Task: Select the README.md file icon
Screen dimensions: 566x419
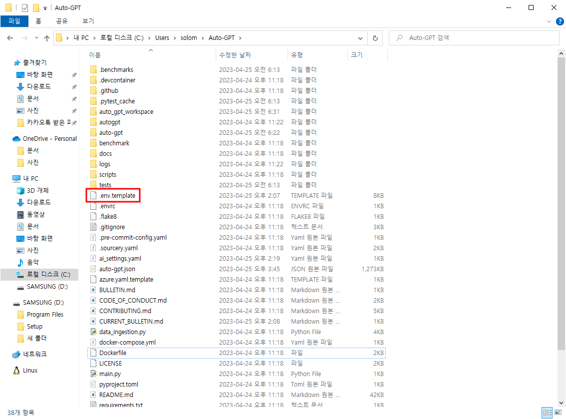Action: tap(93, 395)
